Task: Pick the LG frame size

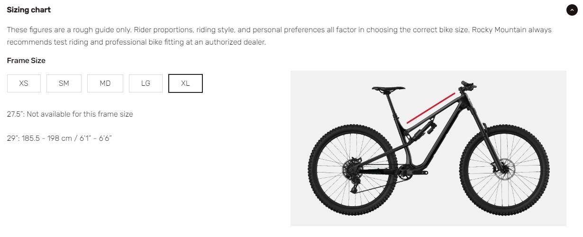Action: 146,83
